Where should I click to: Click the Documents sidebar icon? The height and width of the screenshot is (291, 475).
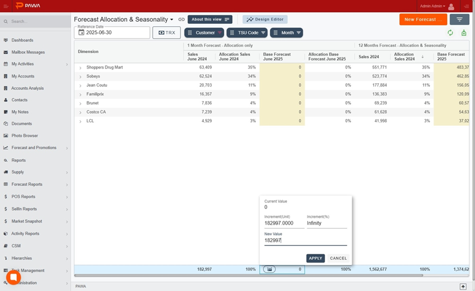6,124
